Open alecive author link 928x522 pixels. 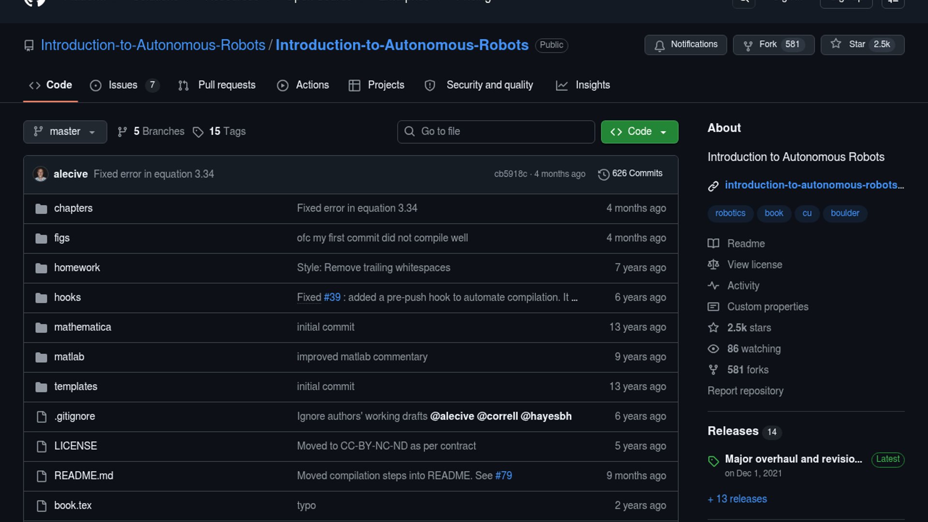(71, 174)
